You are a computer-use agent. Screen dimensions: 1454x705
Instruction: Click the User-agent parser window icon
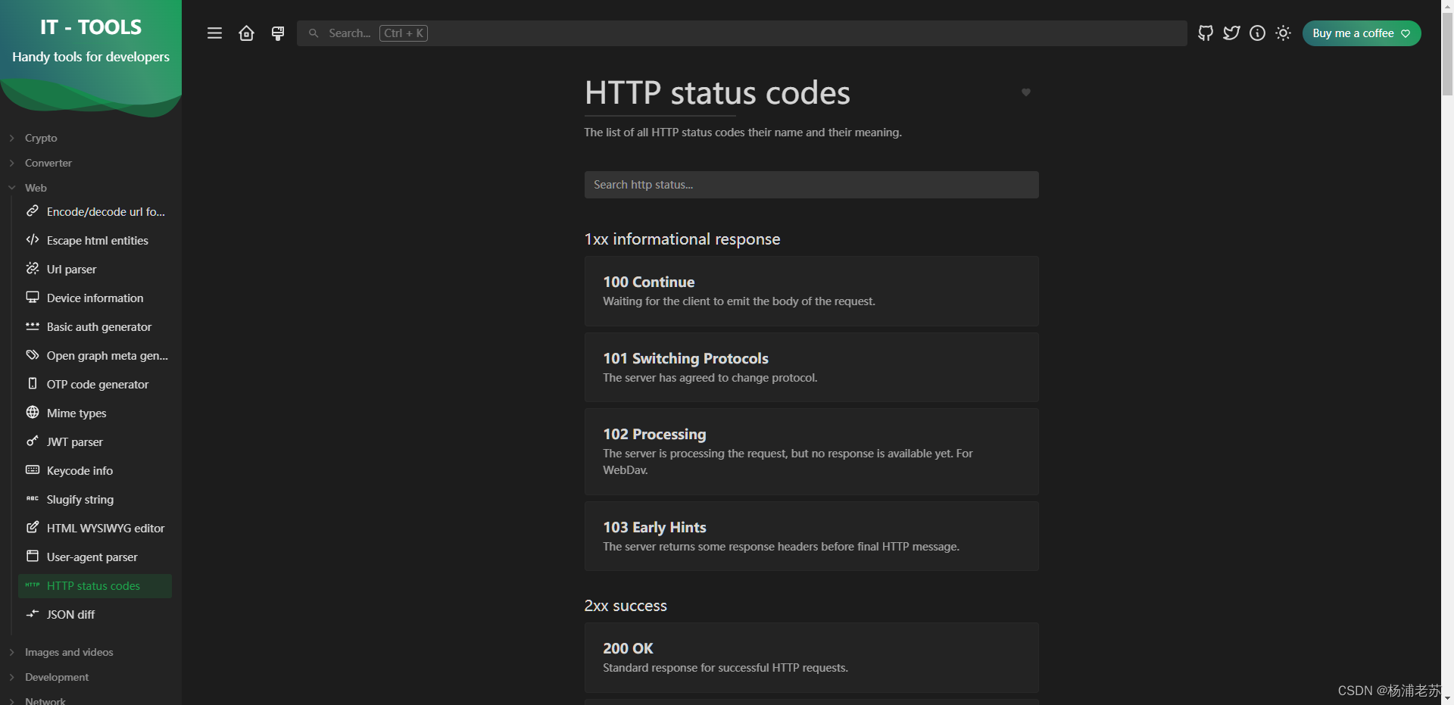click(33, 557)
